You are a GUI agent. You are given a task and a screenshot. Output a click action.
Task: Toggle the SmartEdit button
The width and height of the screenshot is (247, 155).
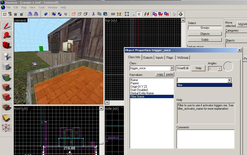click(x=183, y=68)
